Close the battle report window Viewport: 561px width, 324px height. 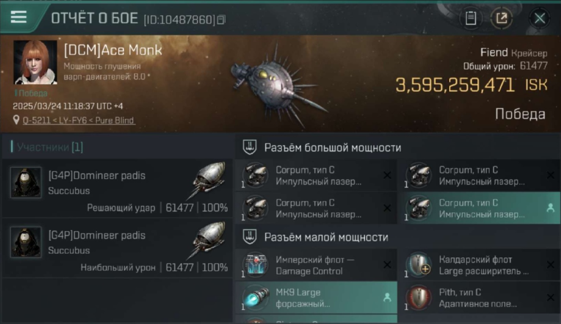pyautogui.click(x=539, y=18)
